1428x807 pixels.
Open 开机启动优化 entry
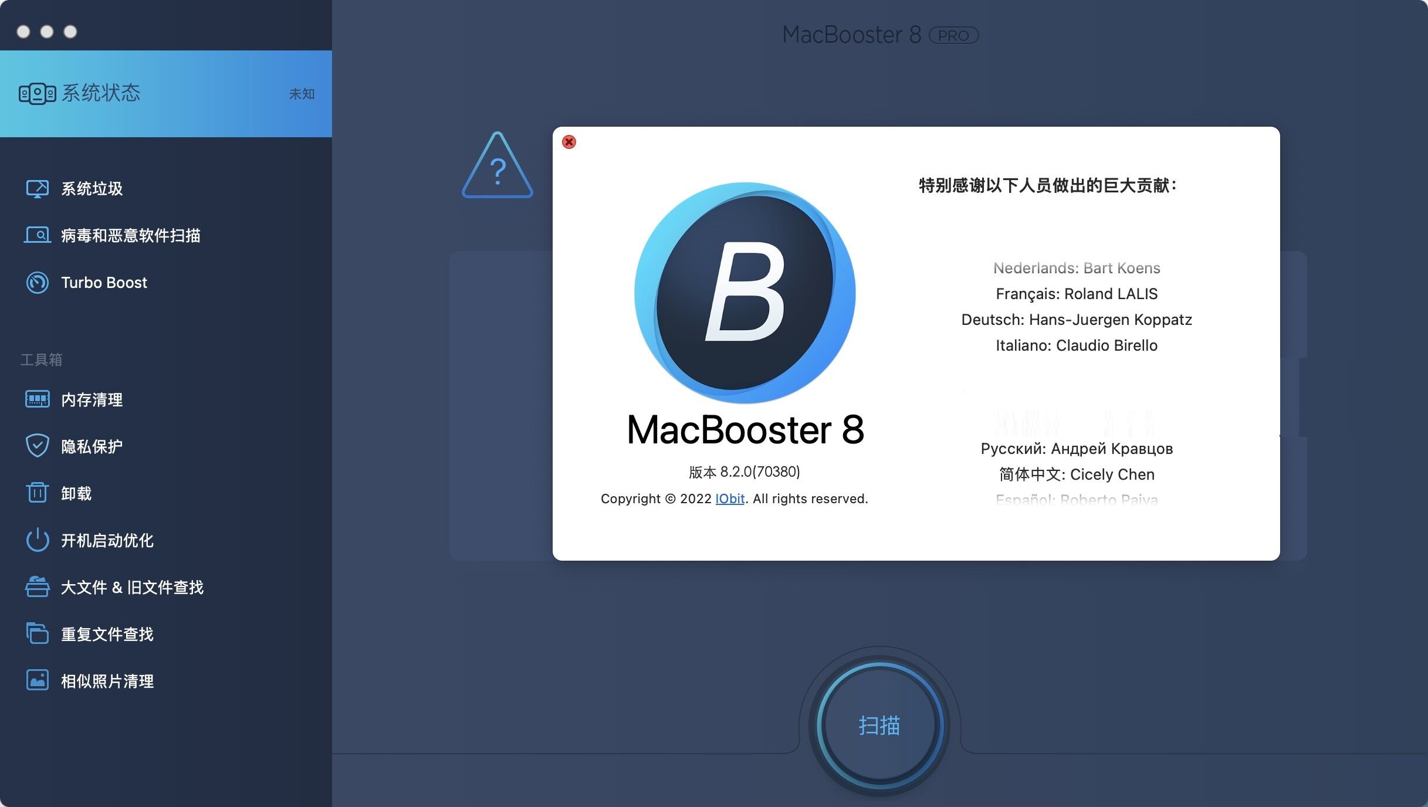pos(107,540)
